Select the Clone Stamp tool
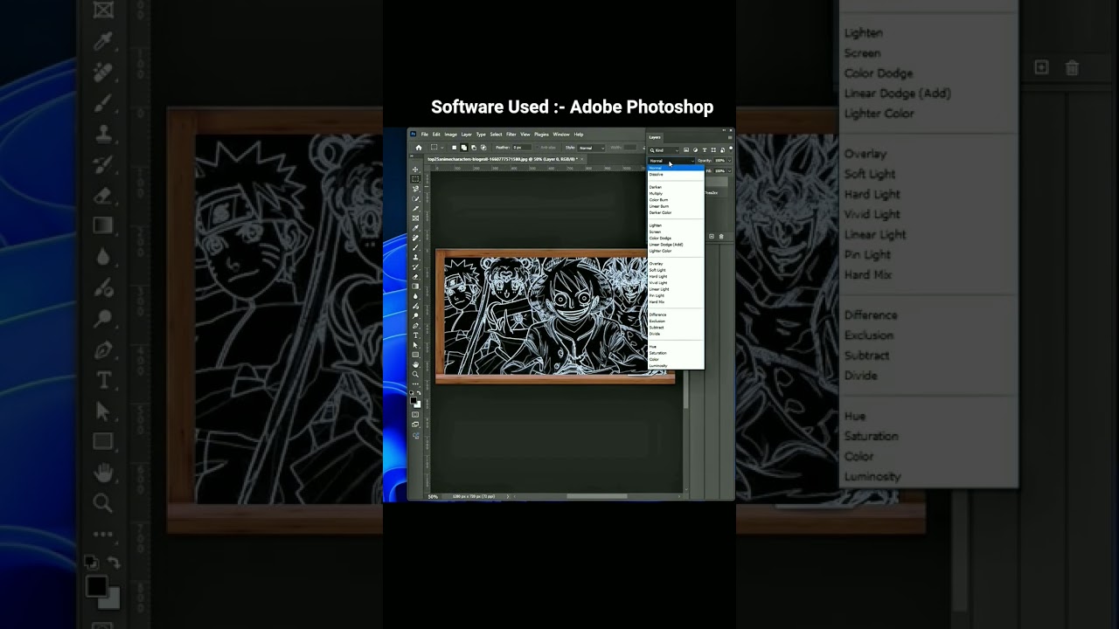Image resolution: width=1119 pixels, height=629 pixels. coord(415,257)
